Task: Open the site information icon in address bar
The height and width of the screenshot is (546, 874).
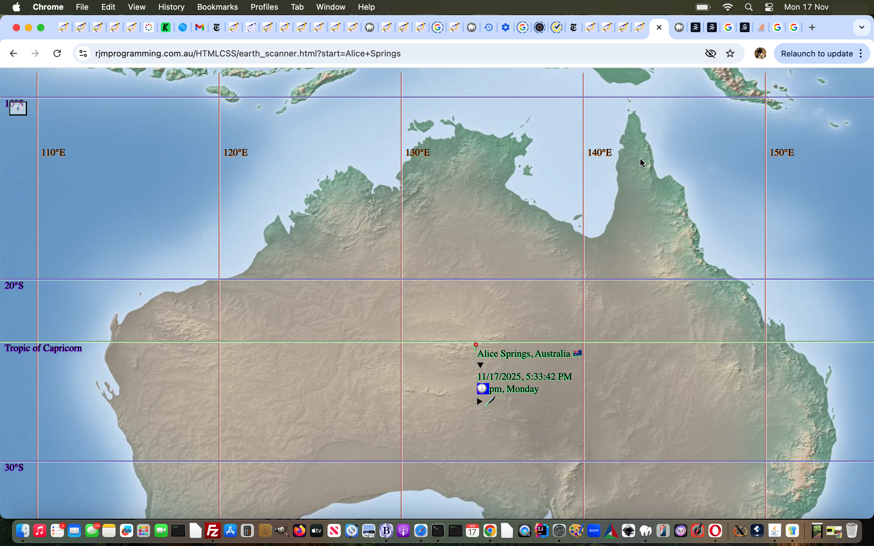Action: [83, 53]
